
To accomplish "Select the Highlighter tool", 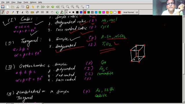I will click(13, 12).
